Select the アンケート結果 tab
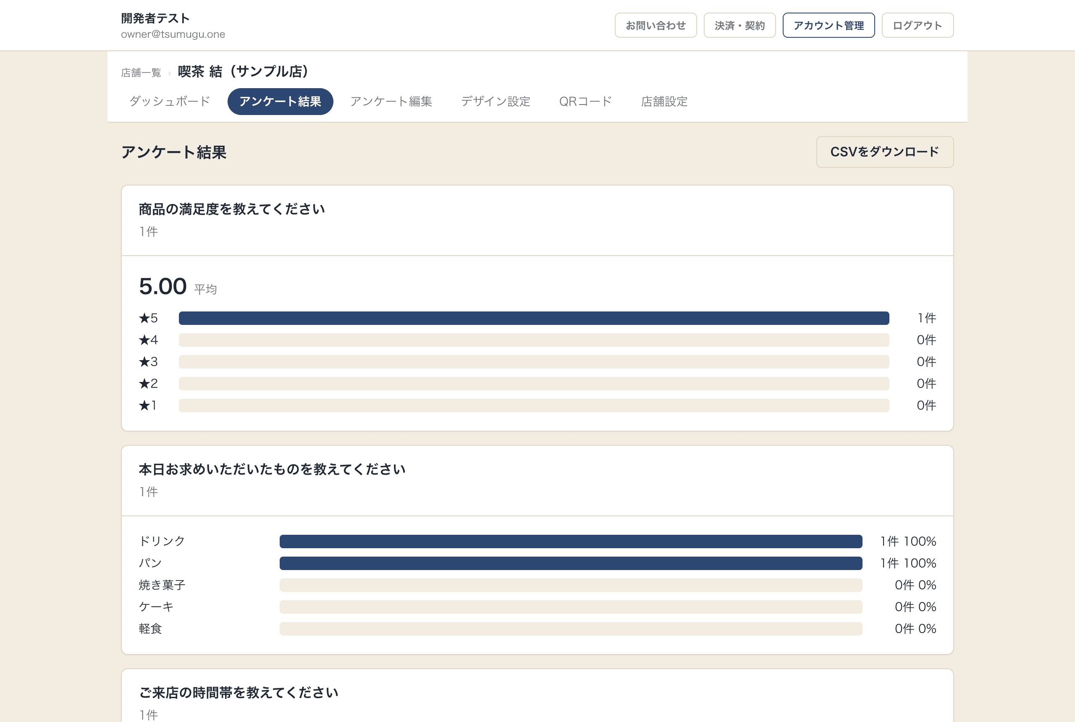The image size is (1075, 722). [280, 101]
